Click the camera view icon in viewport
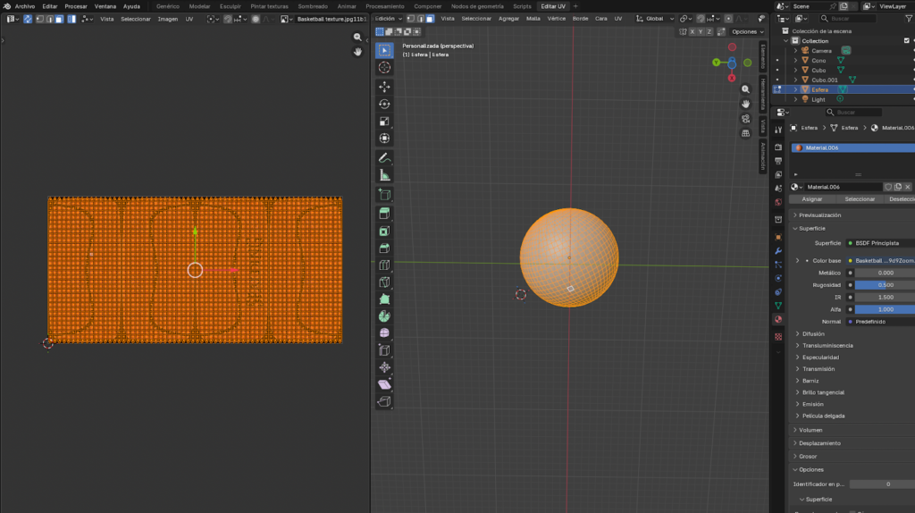The image size is (915, 513). coord(745,119)
